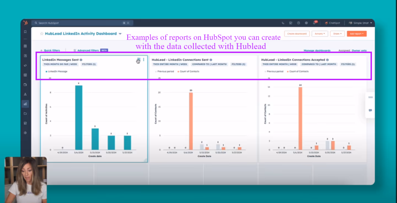Open the three-dot menu on LinkedIn Messages Sent
Image resolution: width=397 pixels, height=203 pixels.
point(144,59)
